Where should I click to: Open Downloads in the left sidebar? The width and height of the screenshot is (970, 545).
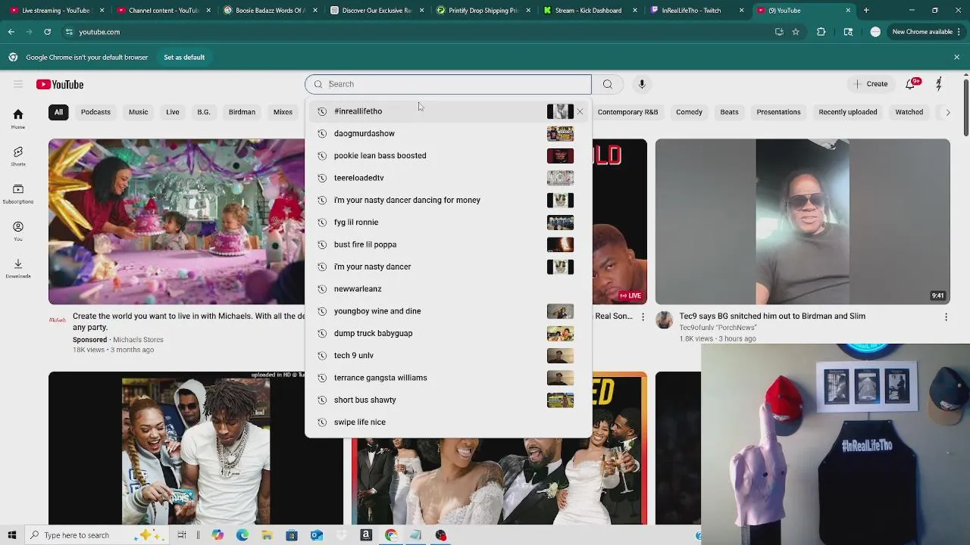[x=18, y=268]
